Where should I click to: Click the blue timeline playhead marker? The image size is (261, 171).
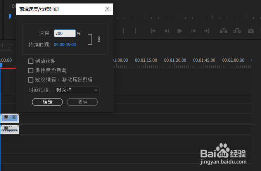tap(1, 65)
